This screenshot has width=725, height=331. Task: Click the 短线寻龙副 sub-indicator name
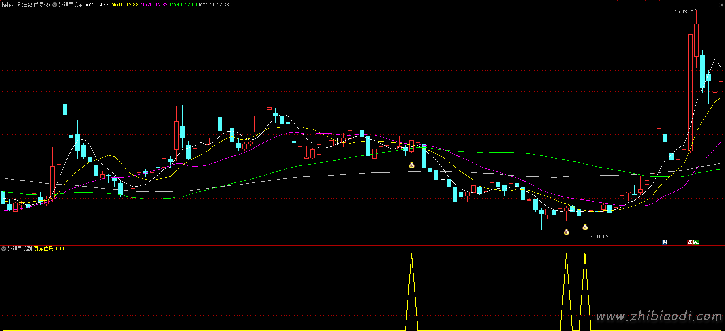[x=19, y=249]
